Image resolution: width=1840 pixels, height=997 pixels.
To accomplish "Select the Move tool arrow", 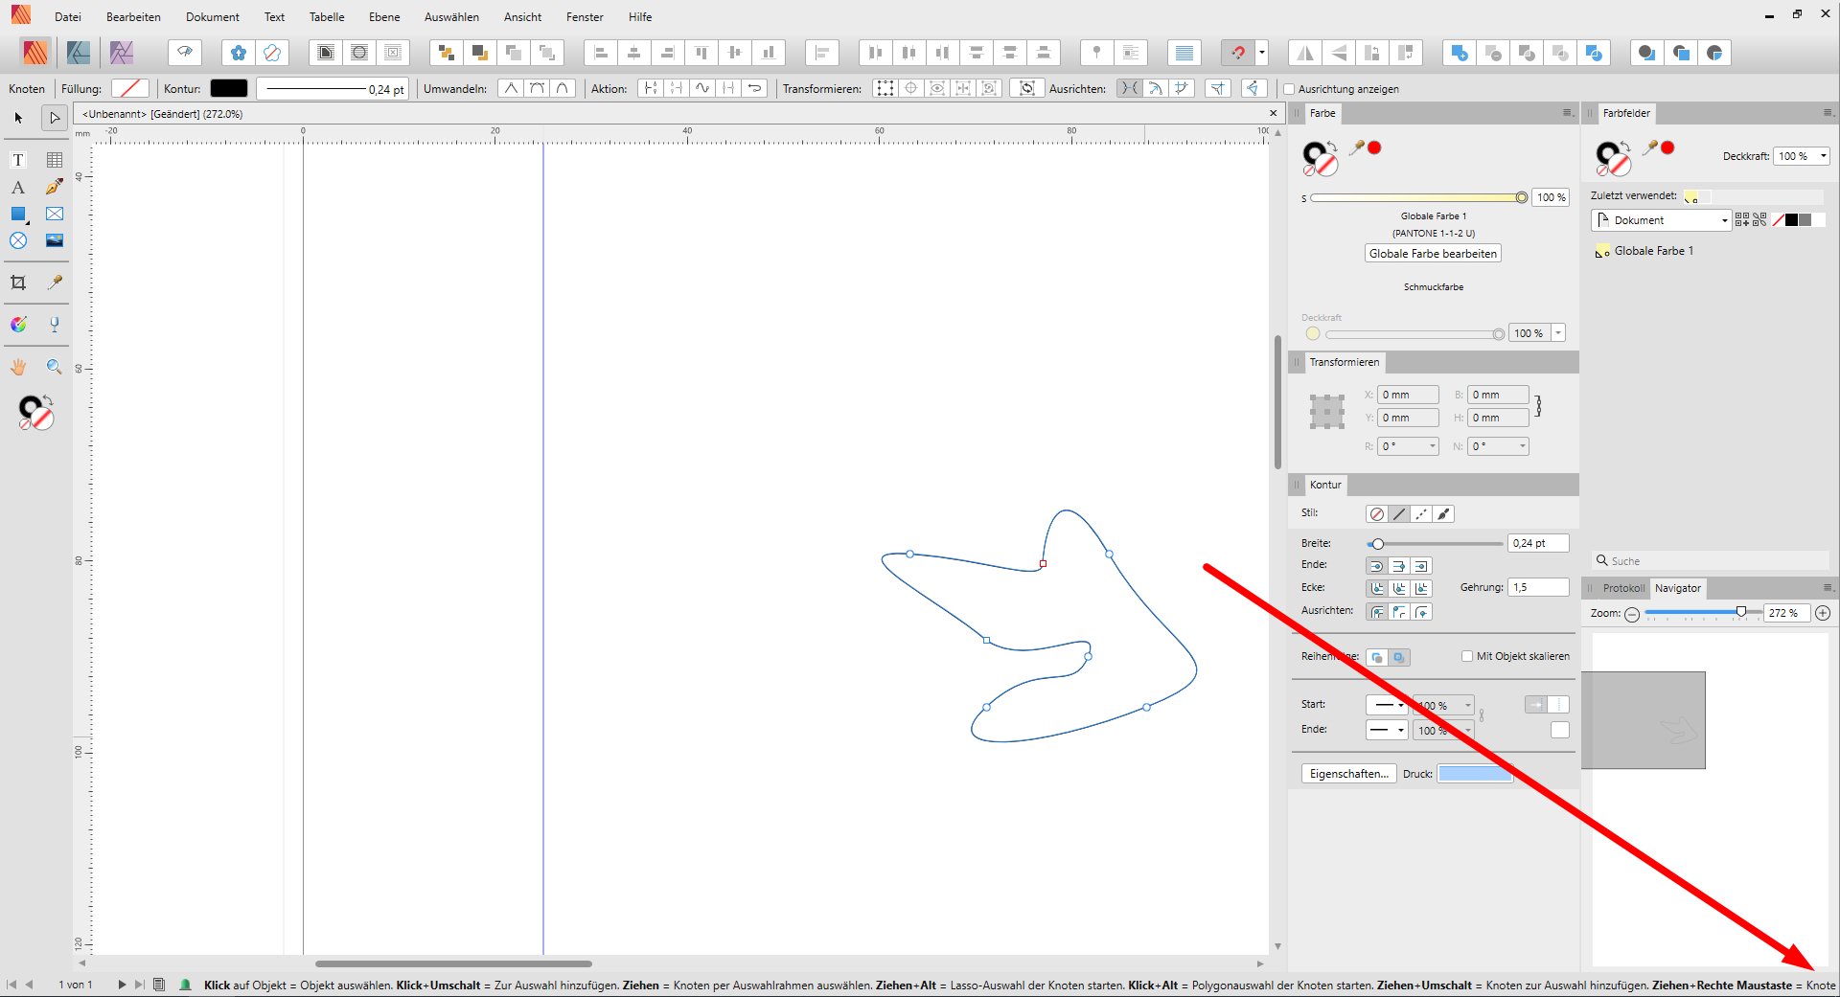I will pyautogui.click(x=18, y=118).
